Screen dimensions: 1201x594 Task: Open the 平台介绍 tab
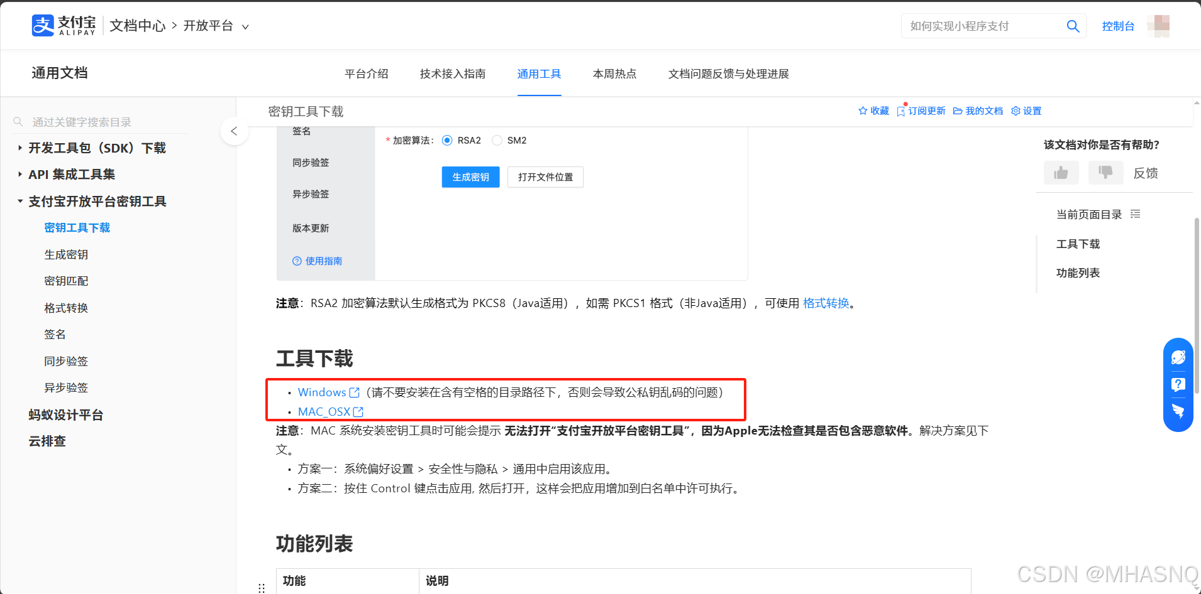pos(367,74)
